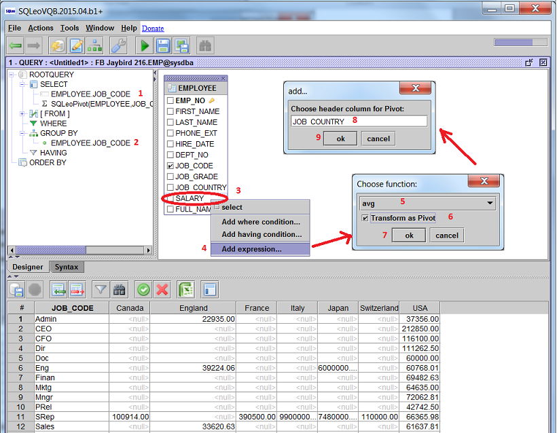Switch to the Syntax tab
Image resolution: width=557 pixels, height=433 pixels.
(67, 267)
